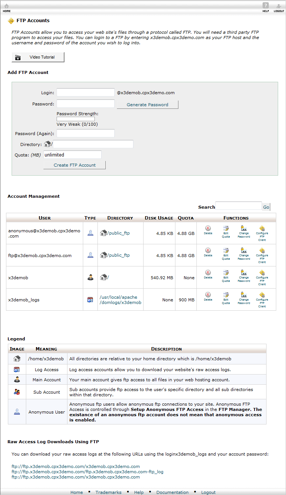Click the Go search button

(x=266, y=207)
